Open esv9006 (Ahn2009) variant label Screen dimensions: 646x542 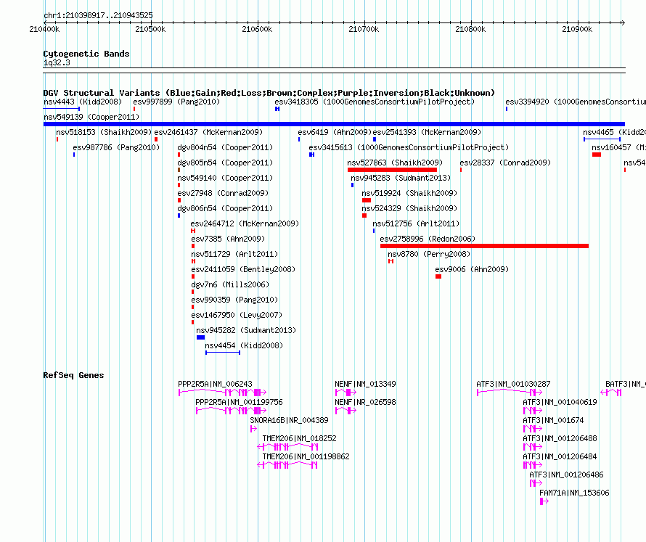tap(472, 269)
